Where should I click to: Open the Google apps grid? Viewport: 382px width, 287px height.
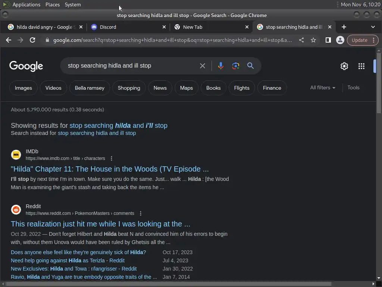pyautogui.click(x=361, y=66)
